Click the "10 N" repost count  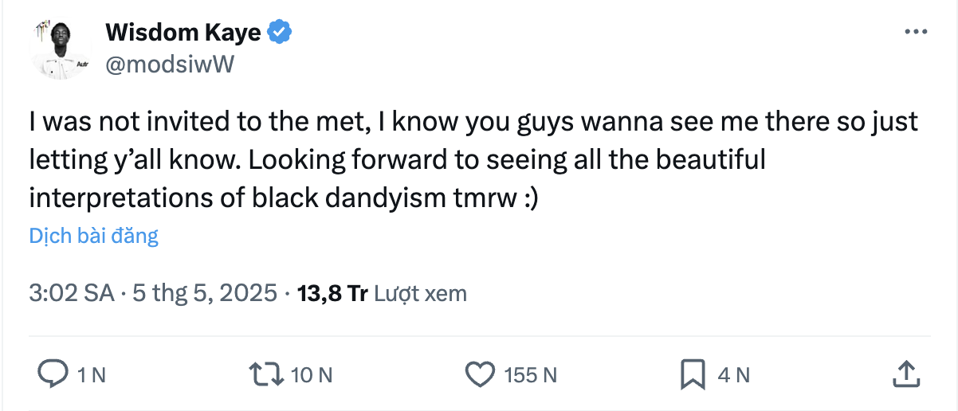pyautogui.click(x=312, y=374)
